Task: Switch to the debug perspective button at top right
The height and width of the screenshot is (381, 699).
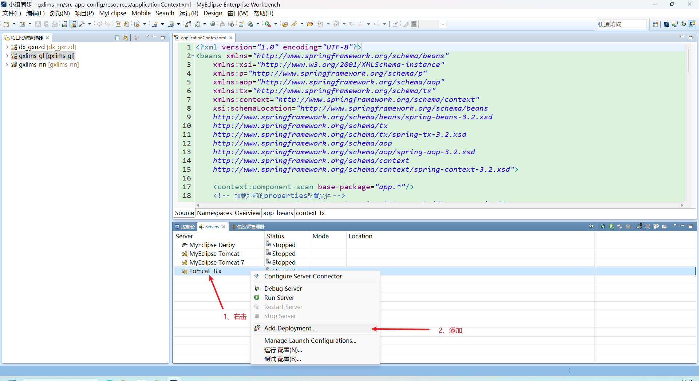Action: point(684,24)
